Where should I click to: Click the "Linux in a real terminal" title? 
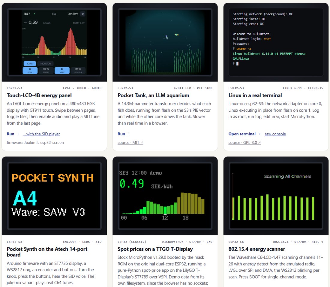tap(255, 95)
